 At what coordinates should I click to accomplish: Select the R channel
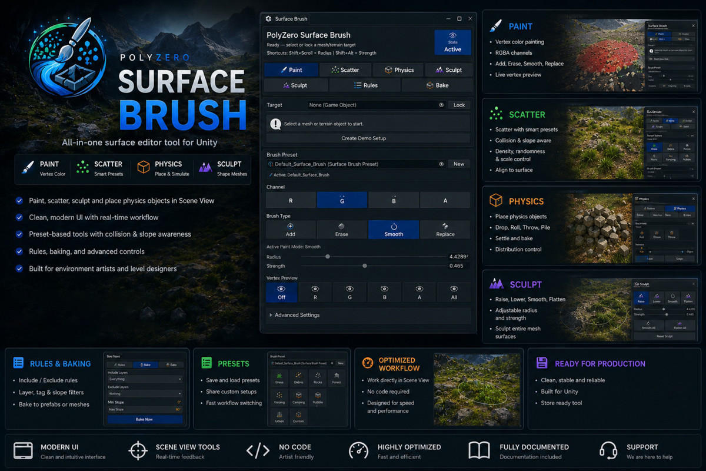291,200
